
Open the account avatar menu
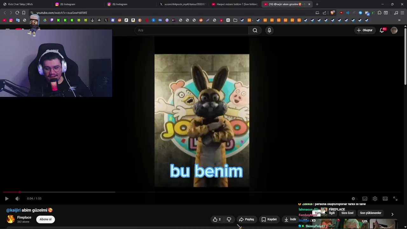tap(394, 30)
